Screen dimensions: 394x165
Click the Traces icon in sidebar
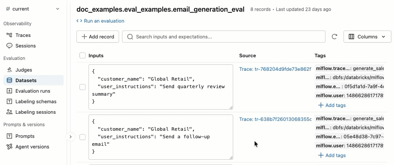click(x=9, y=35)
